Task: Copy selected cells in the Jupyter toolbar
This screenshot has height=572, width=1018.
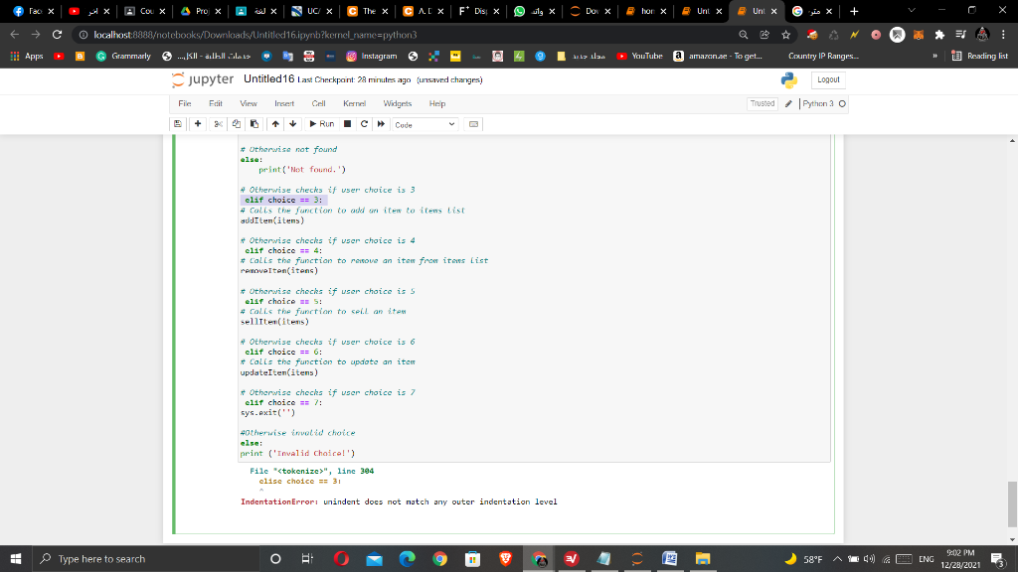Action: coord(237,124)
